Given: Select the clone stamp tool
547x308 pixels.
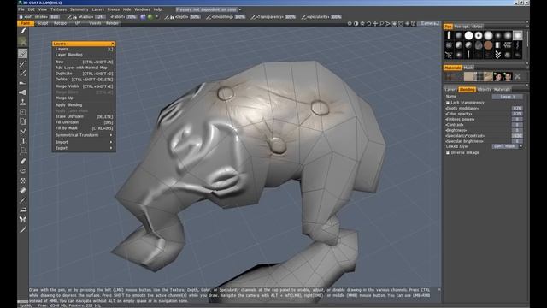Looking at the screenshot, I should [x=23, y=103].
